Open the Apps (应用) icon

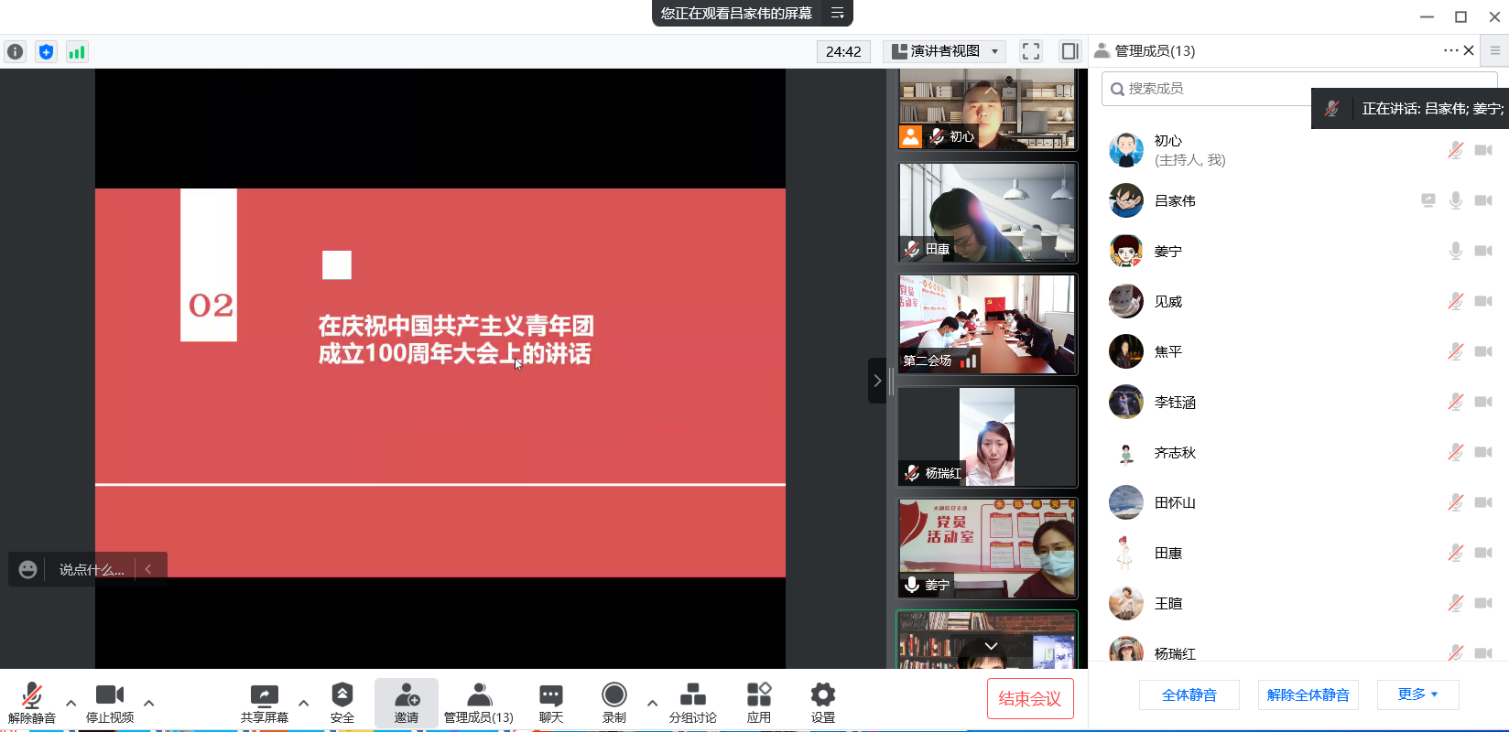(758, 703)
